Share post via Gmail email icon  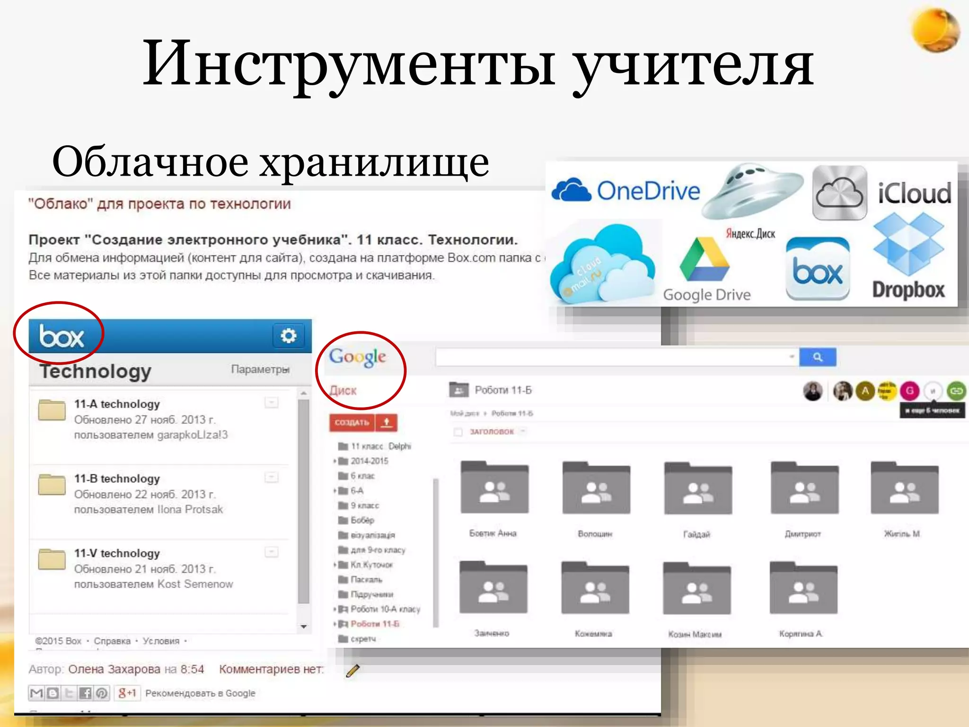[36, 693]
